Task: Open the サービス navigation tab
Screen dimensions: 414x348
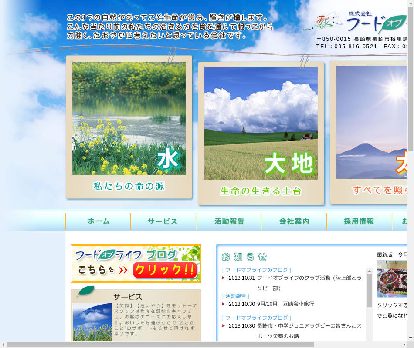Action: click(163, 221)
